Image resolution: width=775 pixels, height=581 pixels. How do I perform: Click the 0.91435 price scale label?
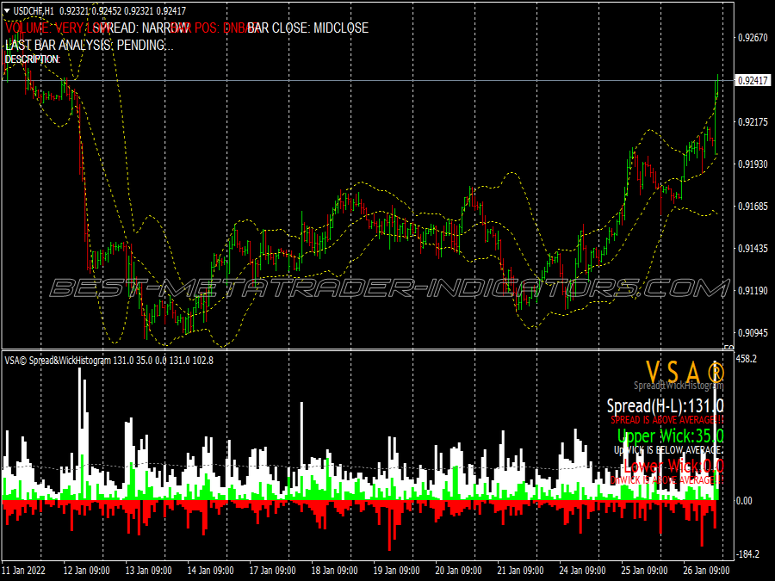pyautogui.click(x=753, y=249)
